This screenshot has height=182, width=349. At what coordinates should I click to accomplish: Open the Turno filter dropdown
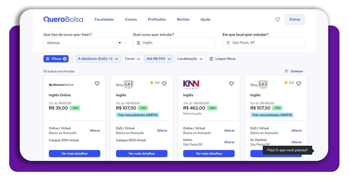point(132,59)
